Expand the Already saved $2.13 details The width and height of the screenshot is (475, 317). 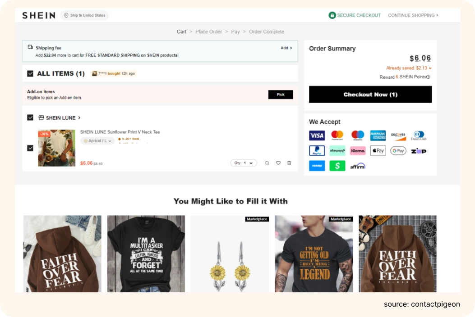(x=409, y=68)
